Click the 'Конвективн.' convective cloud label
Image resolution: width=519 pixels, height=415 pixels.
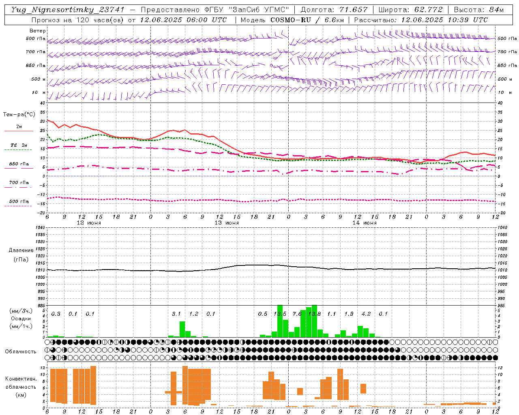pyautogui.click(x=21, y=379)
